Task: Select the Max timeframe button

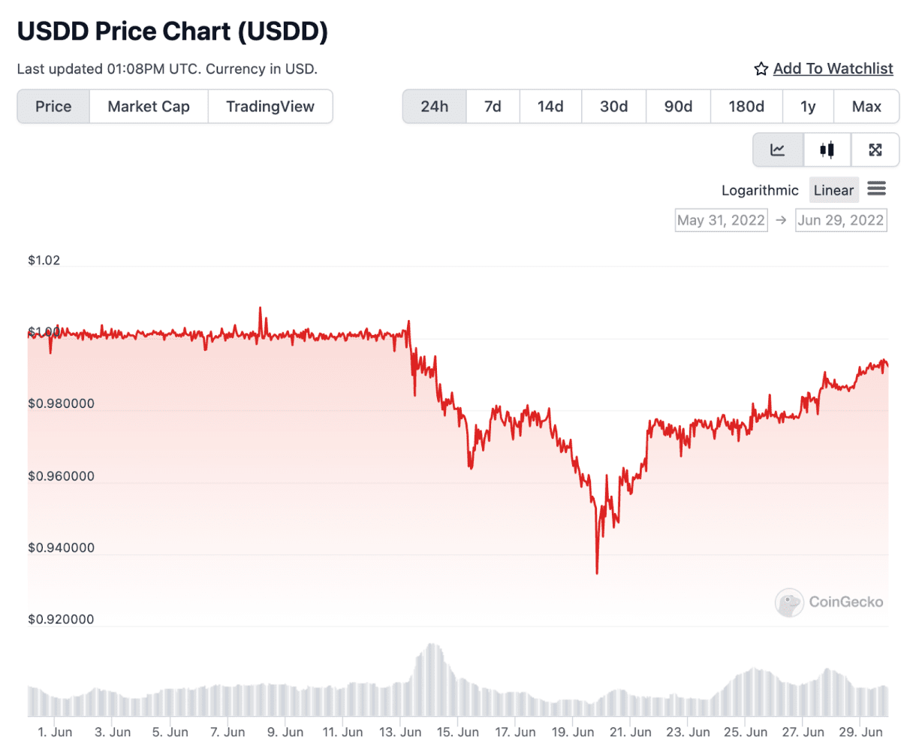Action: pyautogui.click(x=866, y=106)
